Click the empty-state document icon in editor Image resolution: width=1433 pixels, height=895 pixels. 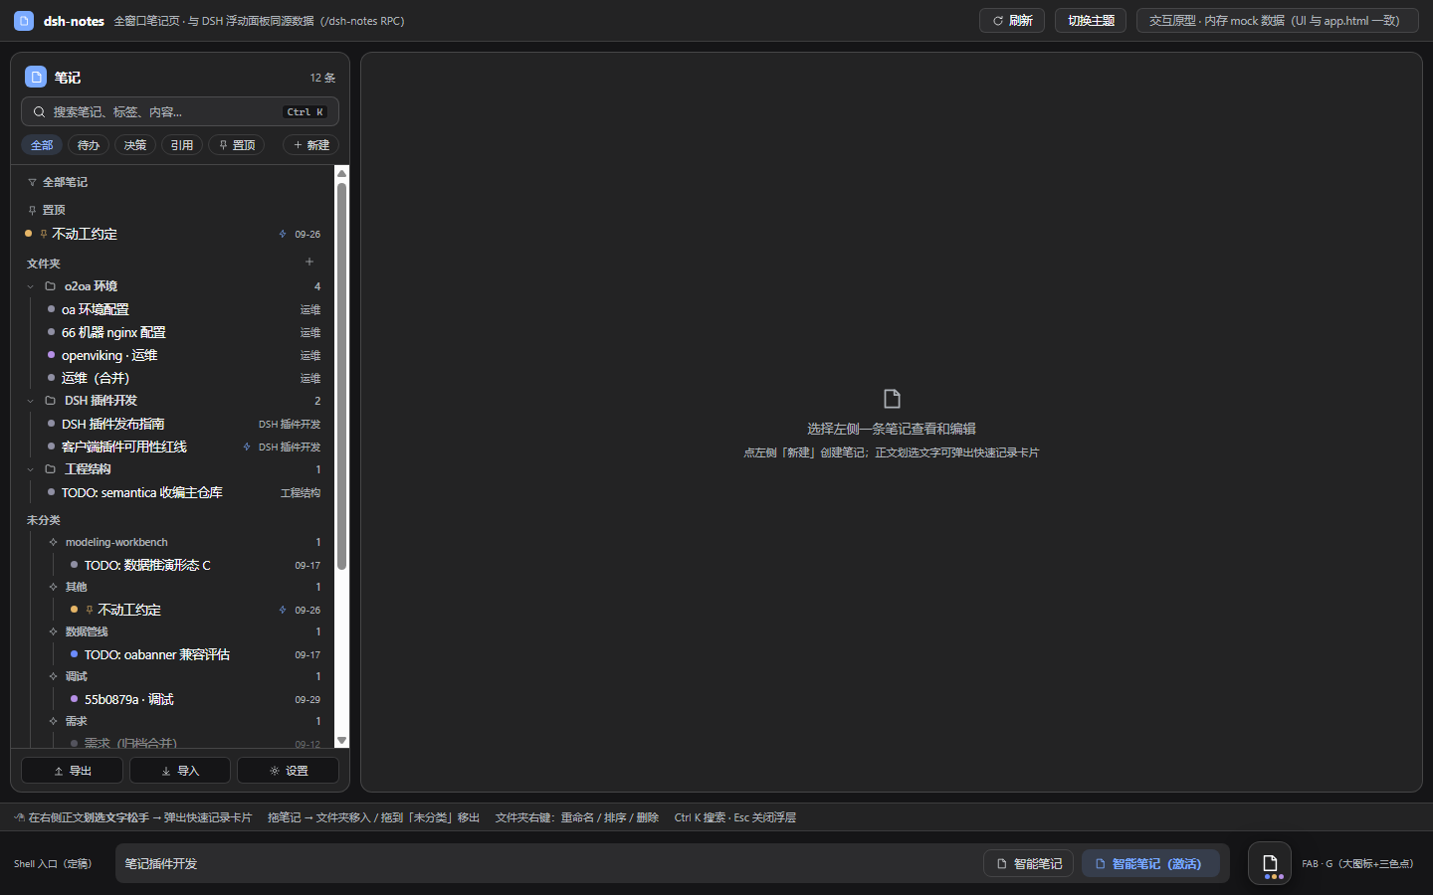coord(892,399)
